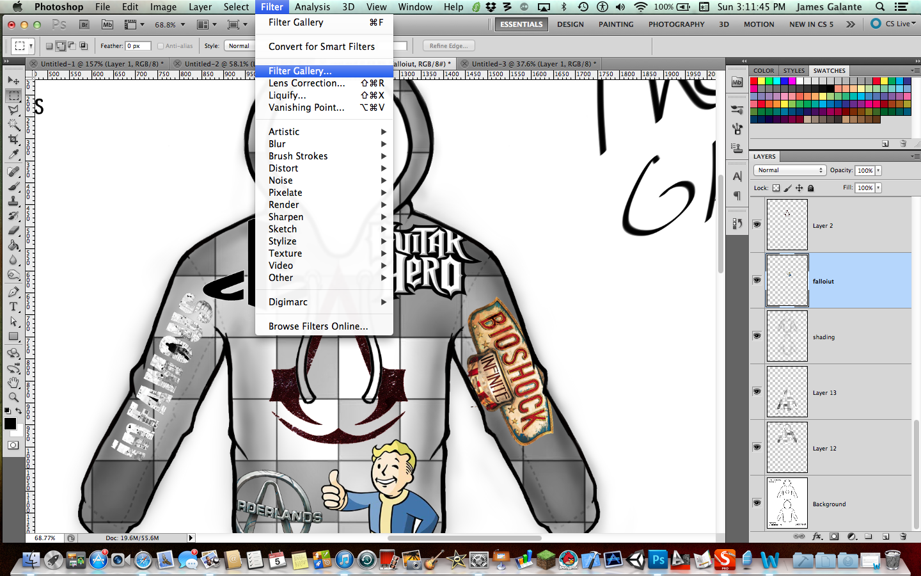
Task: Switch to the Styles panel tab
Action: click(x=794, y=70)
